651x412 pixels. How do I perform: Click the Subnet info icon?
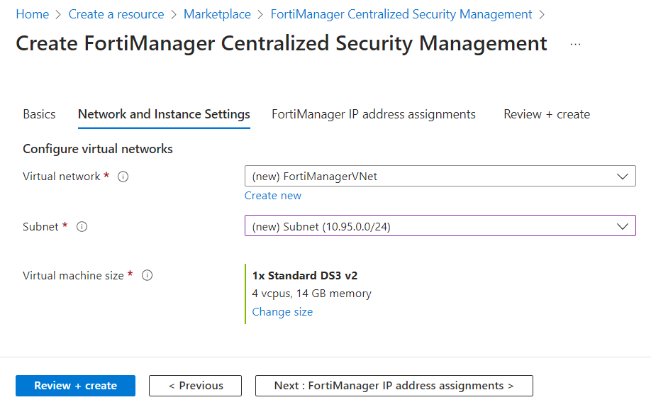click(x=82, y=227)
